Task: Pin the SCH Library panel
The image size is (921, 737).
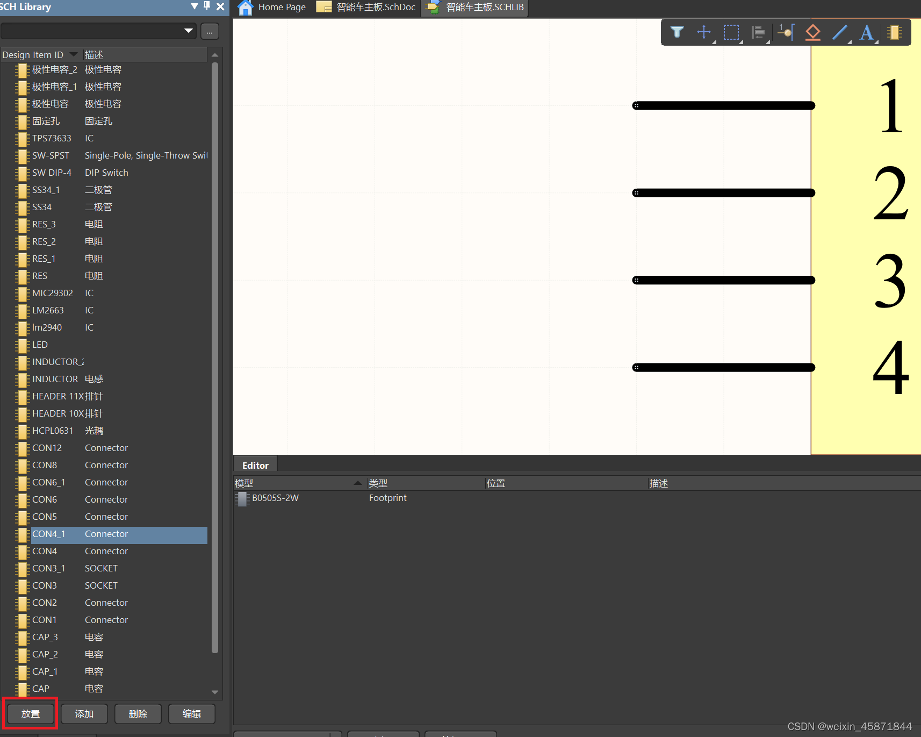Action: click(x=207, y=6)
